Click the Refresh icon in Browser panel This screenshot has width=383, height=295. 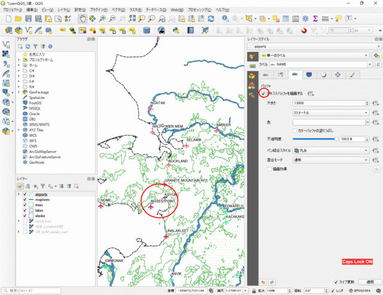(x=28, y=46)
